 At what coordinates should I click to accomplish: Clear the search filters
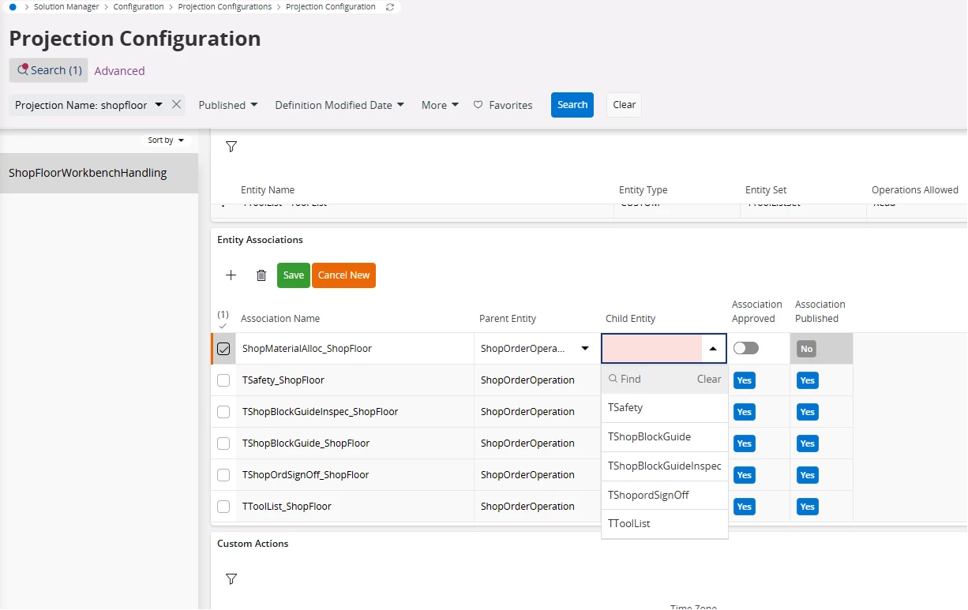[624, 105]
